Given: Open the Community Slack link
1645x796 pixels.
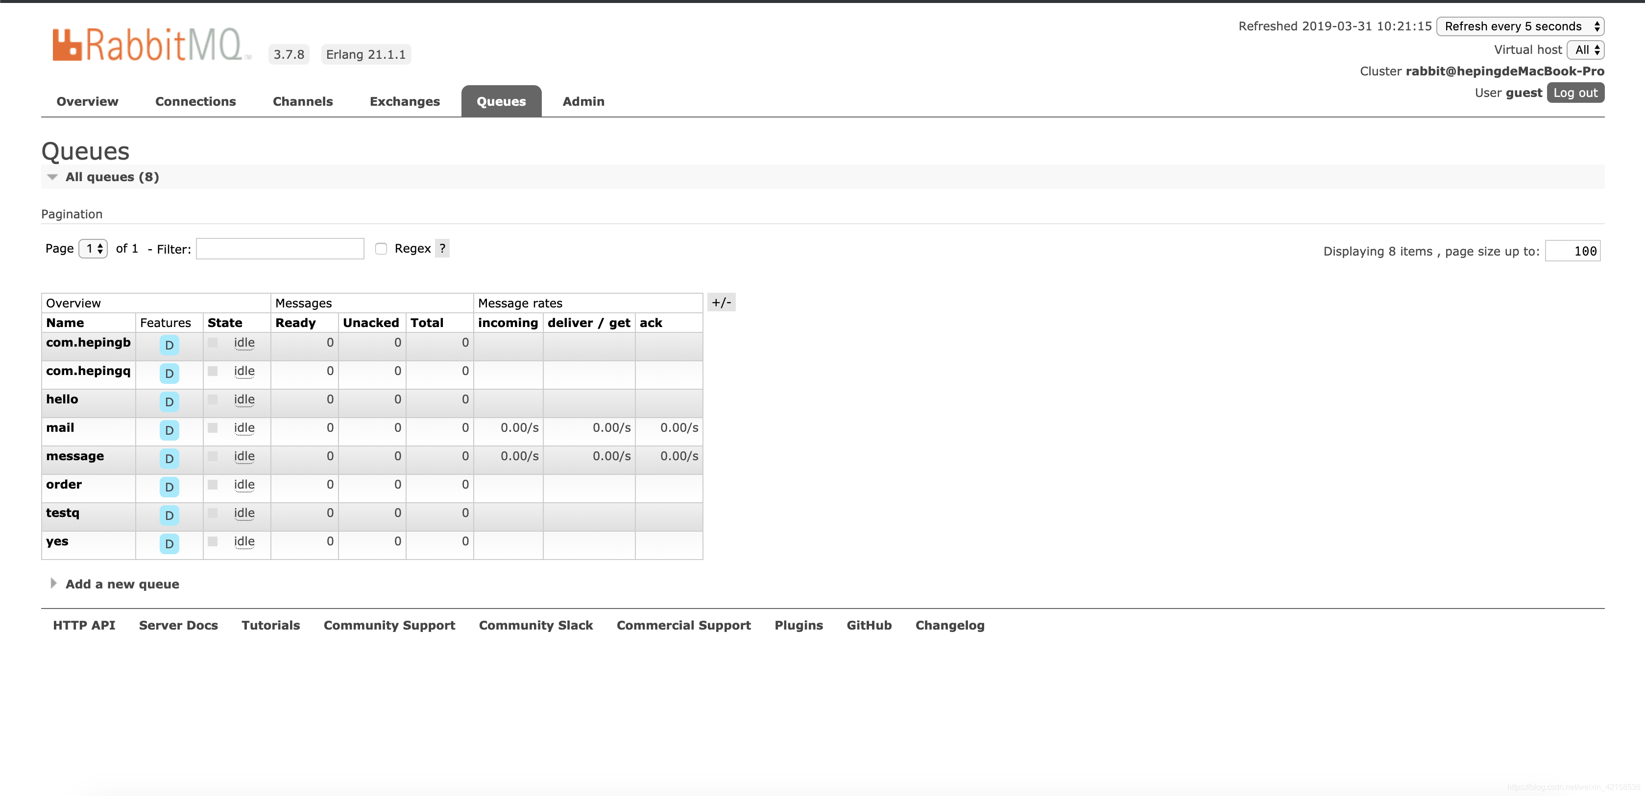Looking at the screenshot, I should [x=536, y=626].
